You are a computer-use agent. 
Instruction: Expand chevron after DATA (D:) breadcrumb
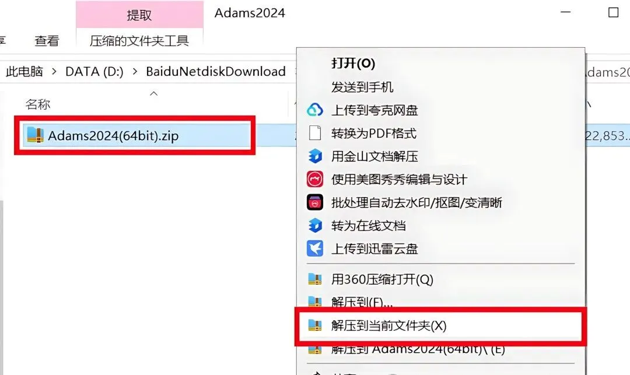(x=135, y=72)
